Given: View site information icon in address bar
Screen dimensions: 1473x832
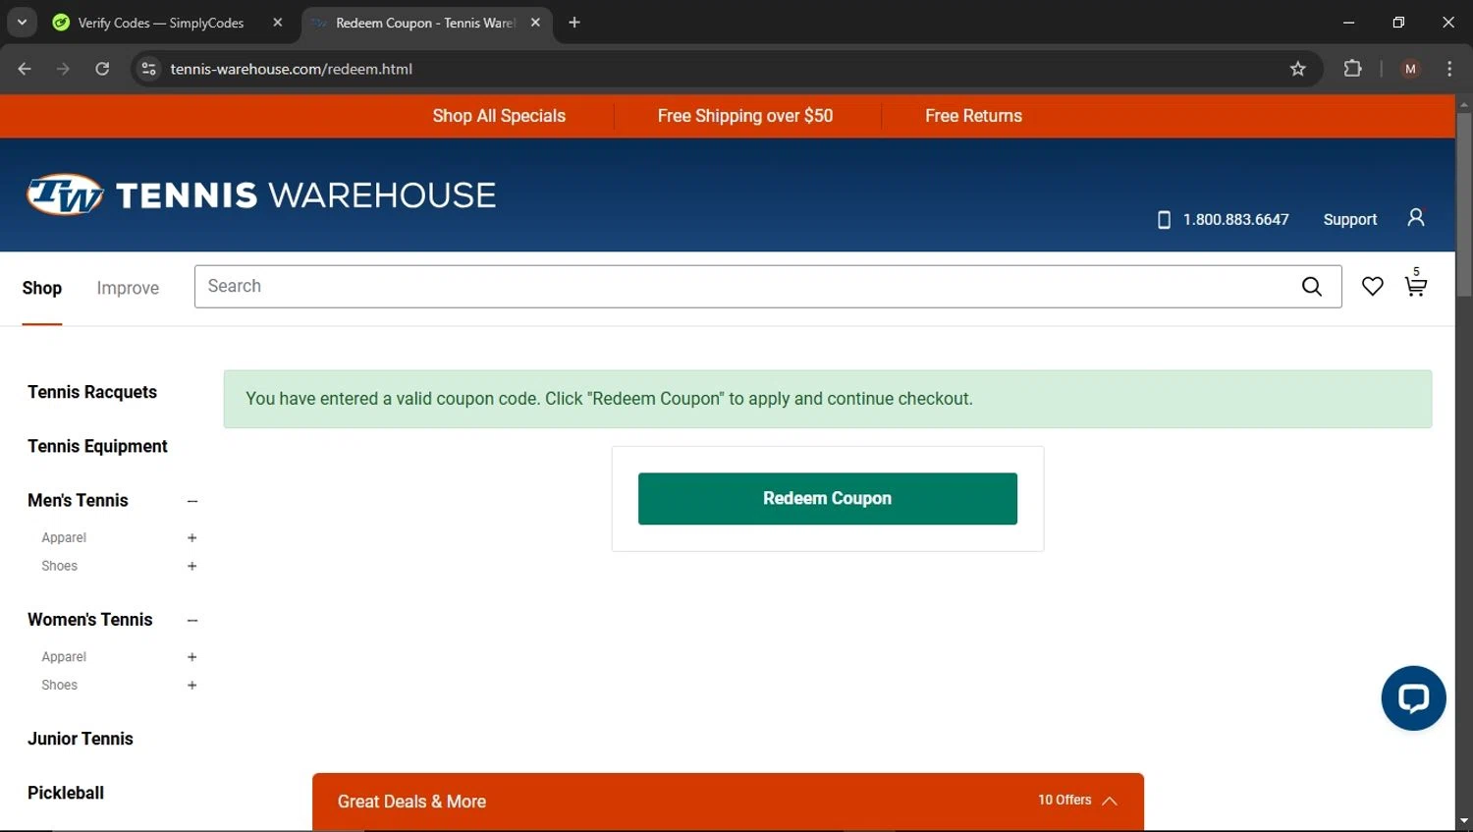Looking at the screenshot, I should coord(148,69).
